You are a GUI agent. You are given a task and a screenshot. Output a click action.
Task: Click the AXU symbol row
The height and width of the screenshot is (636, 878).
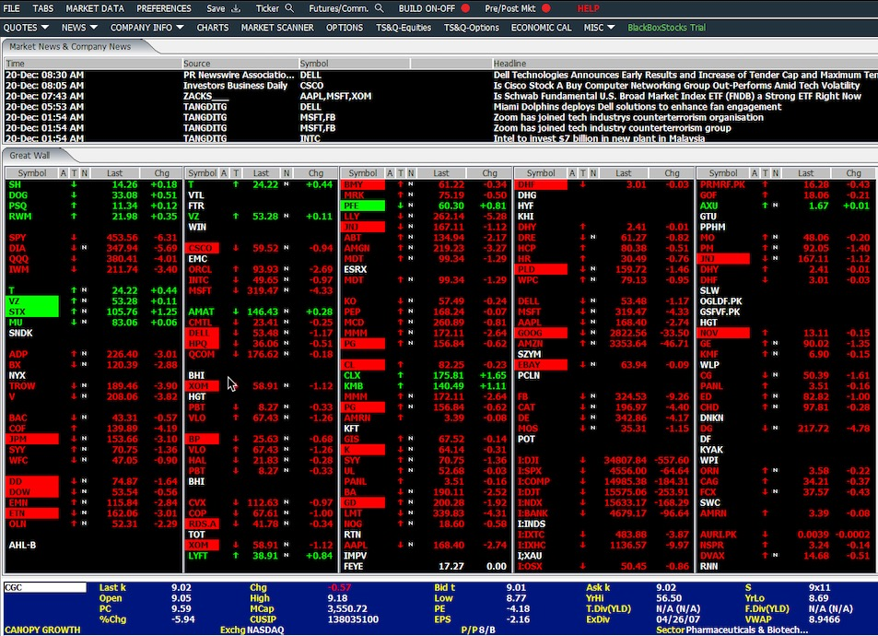[786, 206]
